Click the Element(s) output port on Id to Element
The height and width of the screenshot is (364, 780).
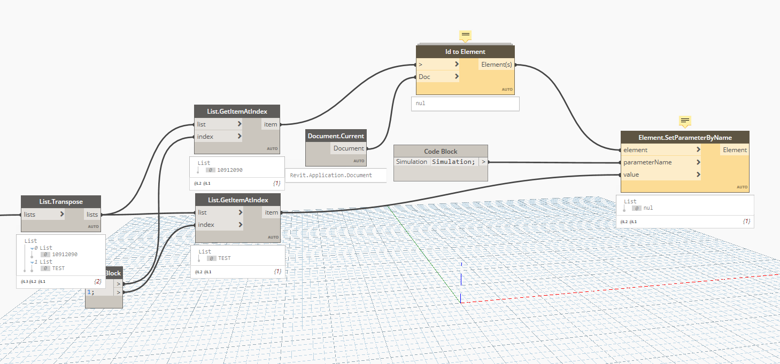[496, 64]
